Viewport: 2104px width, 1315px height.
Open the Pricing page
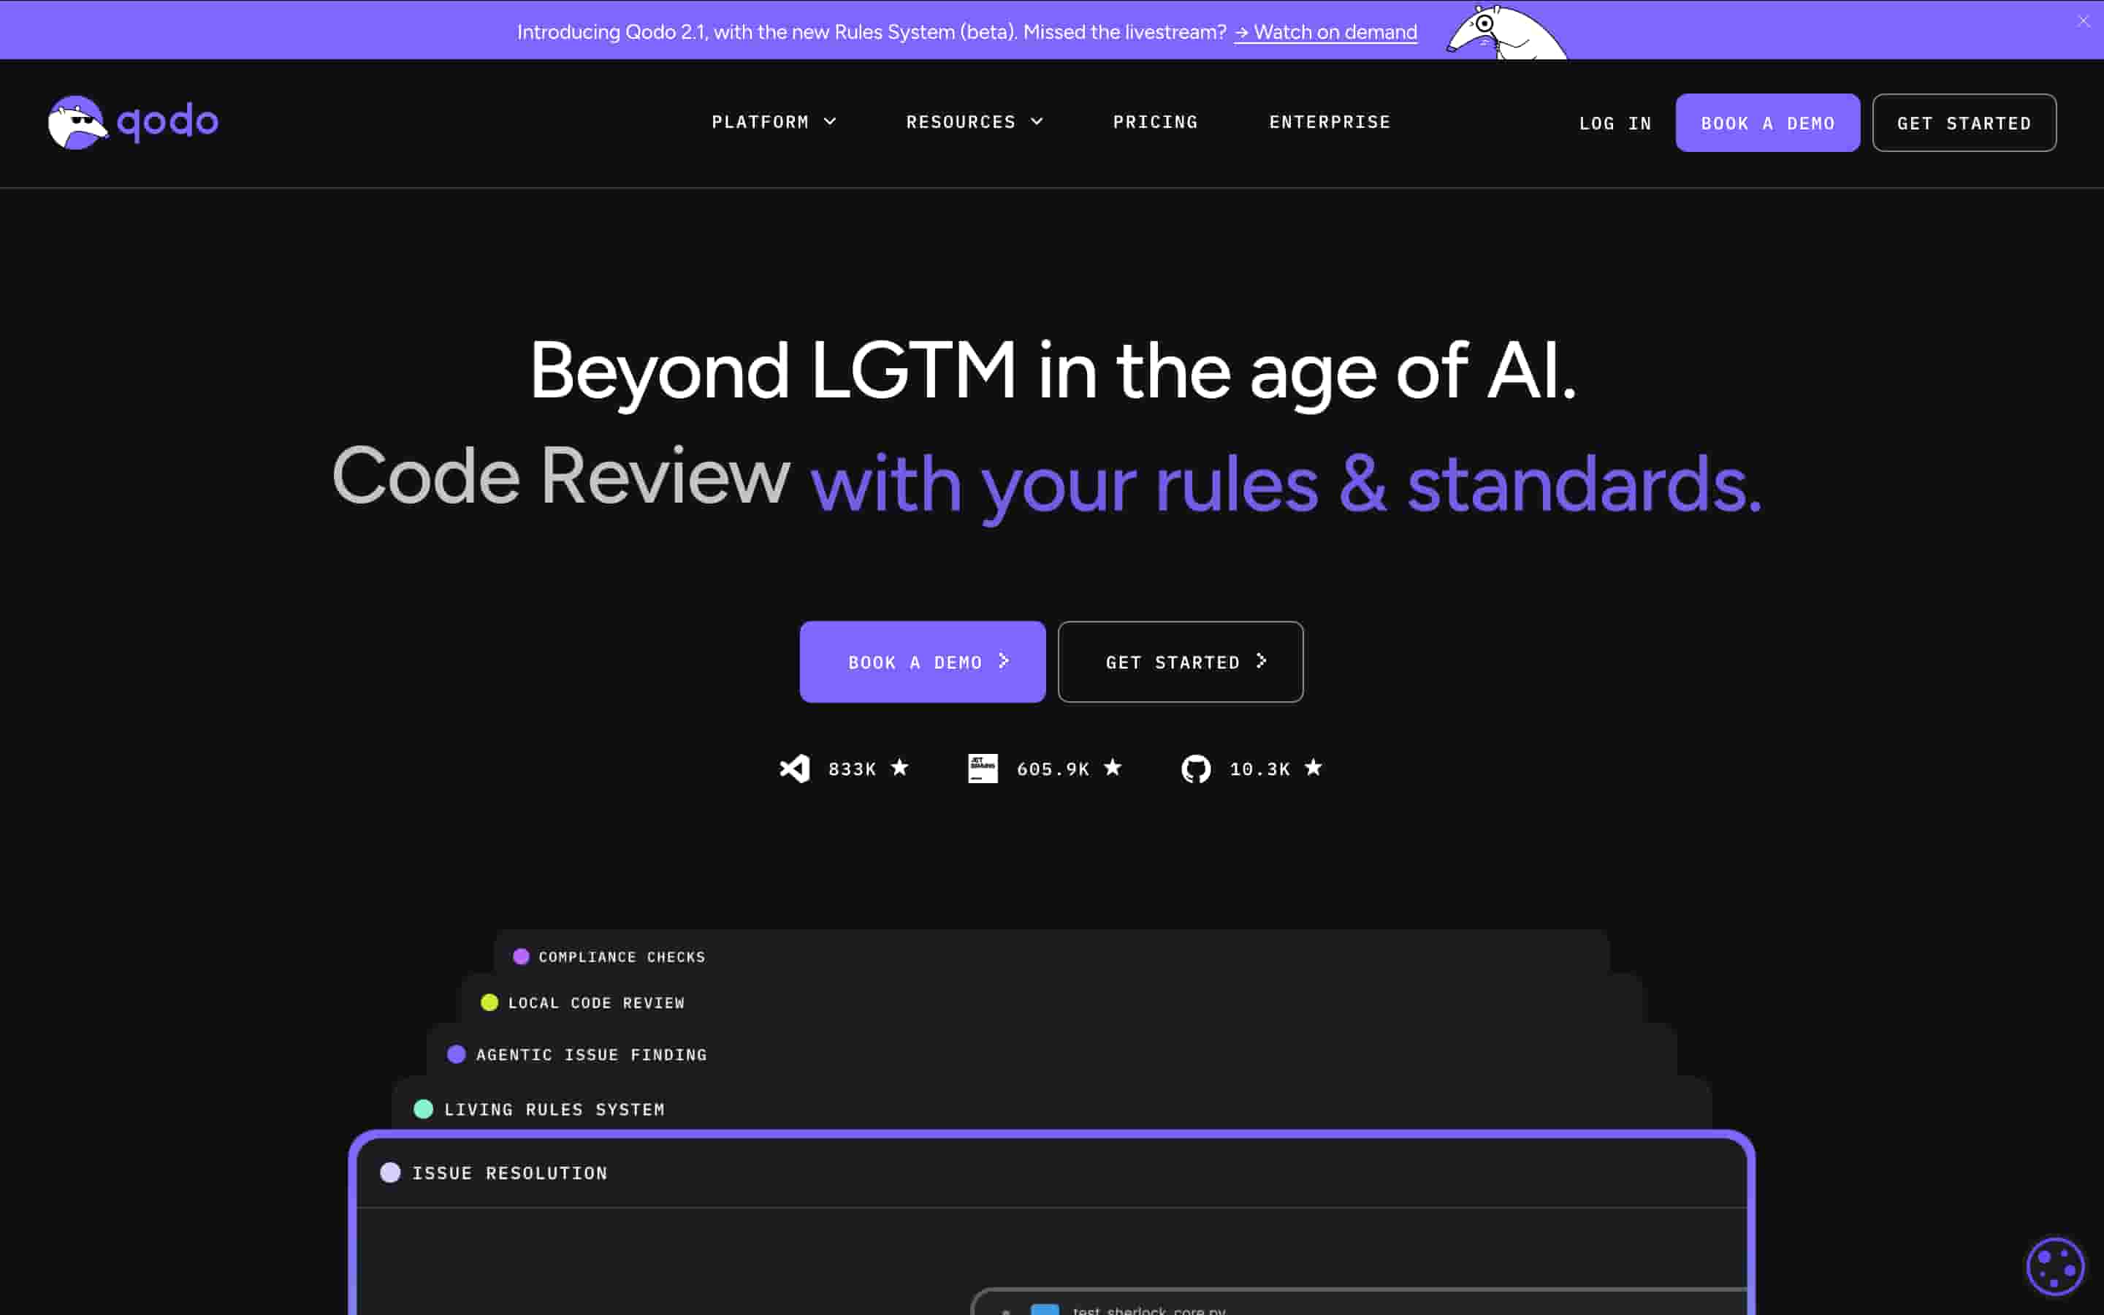pyautogui.click(x=1154, y=122)
